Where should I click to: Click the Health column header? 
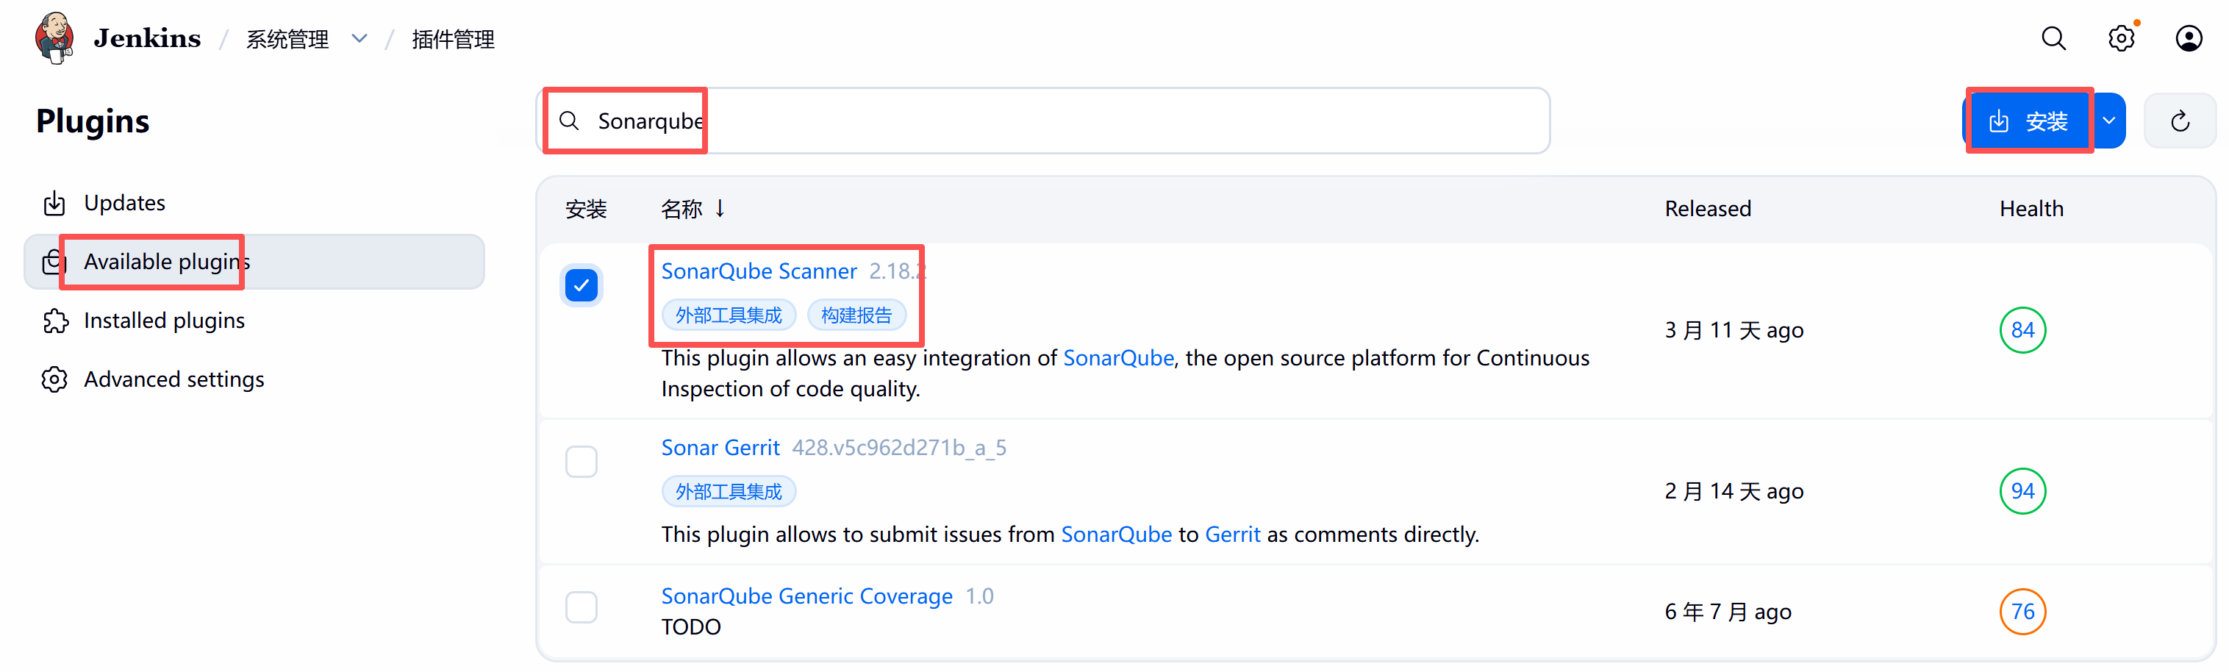point(2031,210)
